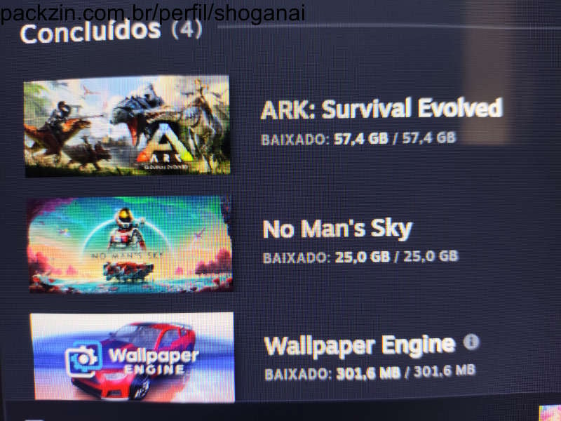Image resolution: width=561 pixels, height=421 pixels.
Task: Click the packzin.com.br/perfil/shoganai watermark link
Action: click(x=153, y=13)
